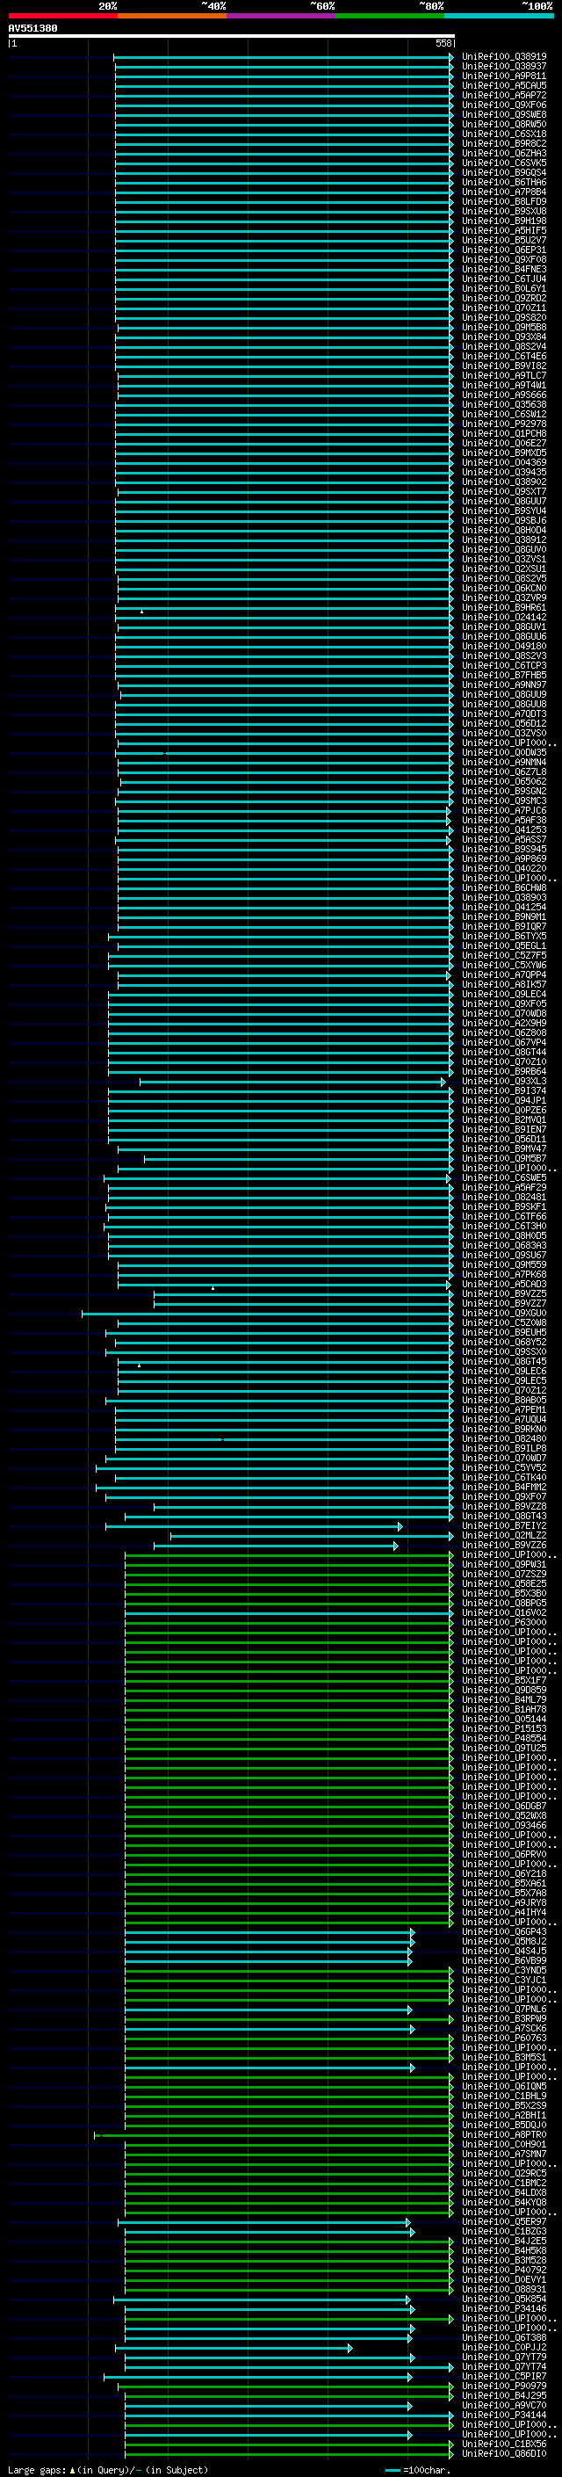Select label UniRef100_A5CAD3

504,1285
